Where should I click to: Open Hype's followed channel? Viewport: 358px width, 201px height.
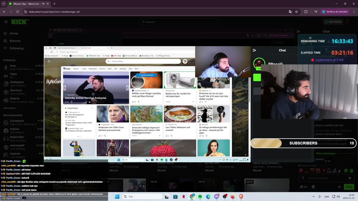23,76
